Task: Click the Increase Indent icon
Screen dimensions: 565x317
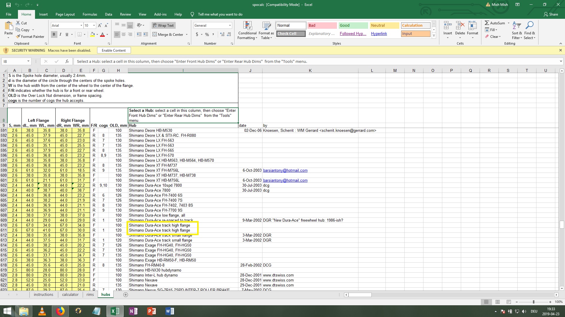Action: tap(146, 34)
